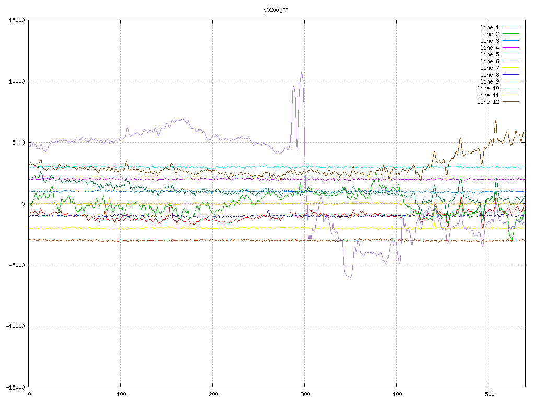
Task: Click the 500 x-axis tick label
Action: (x=489, y=394)
